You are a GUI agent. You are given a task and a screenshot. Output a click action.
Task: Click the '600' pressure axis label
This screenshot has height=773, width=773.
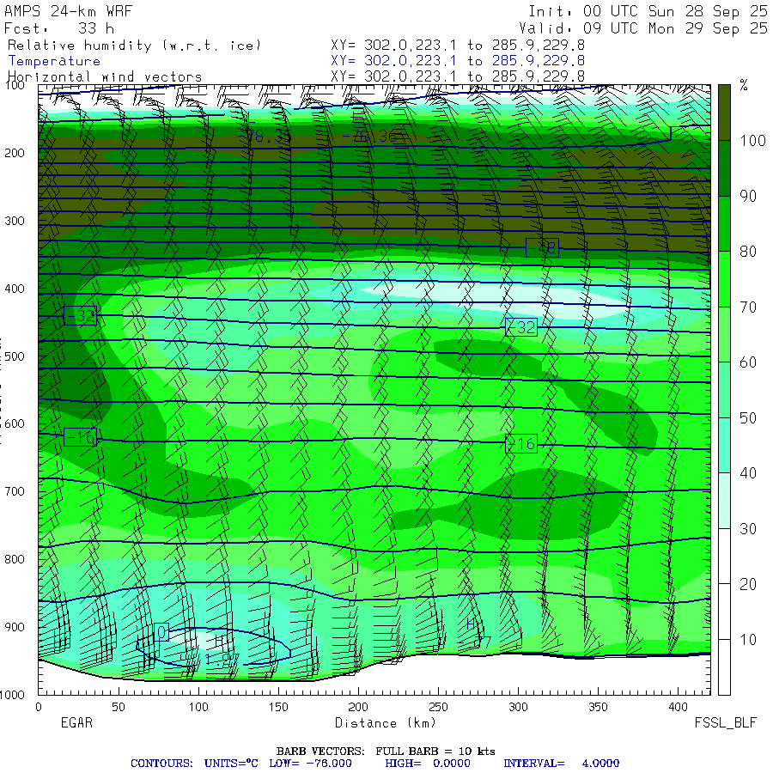tap(15, 424)
